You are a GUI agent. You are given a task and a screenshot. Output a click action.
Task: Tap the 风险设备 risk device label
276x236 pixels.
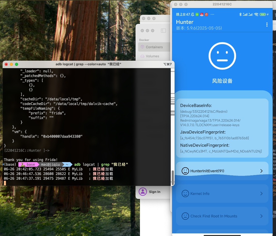[x=222, y=81]
